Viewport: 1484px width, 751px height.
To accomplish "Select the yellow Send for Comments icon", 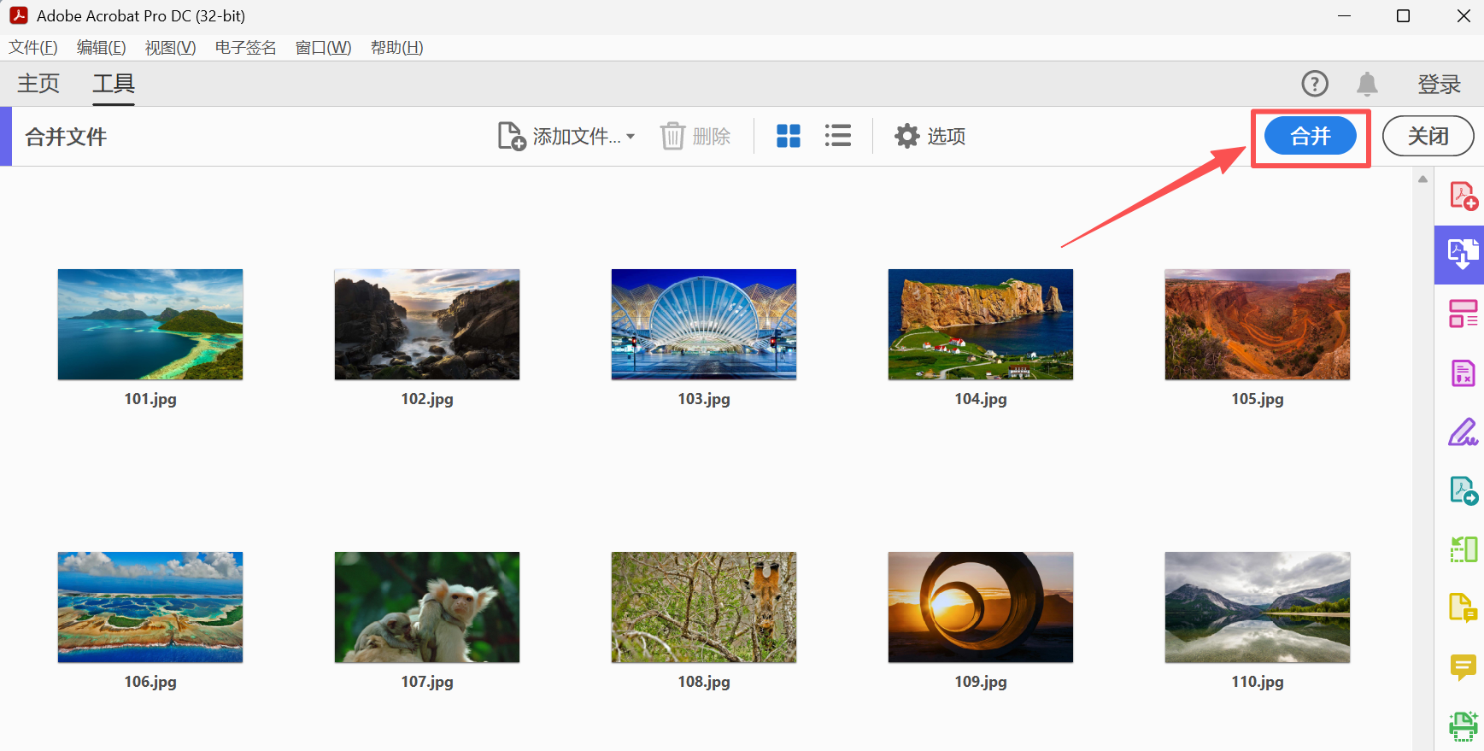I will tap(1463, 607).
